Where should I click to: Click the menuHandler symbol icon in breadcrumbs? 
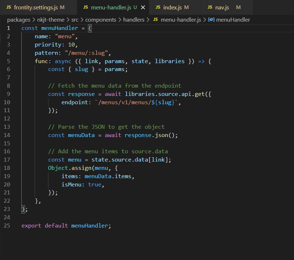click(x=211, y=20)
